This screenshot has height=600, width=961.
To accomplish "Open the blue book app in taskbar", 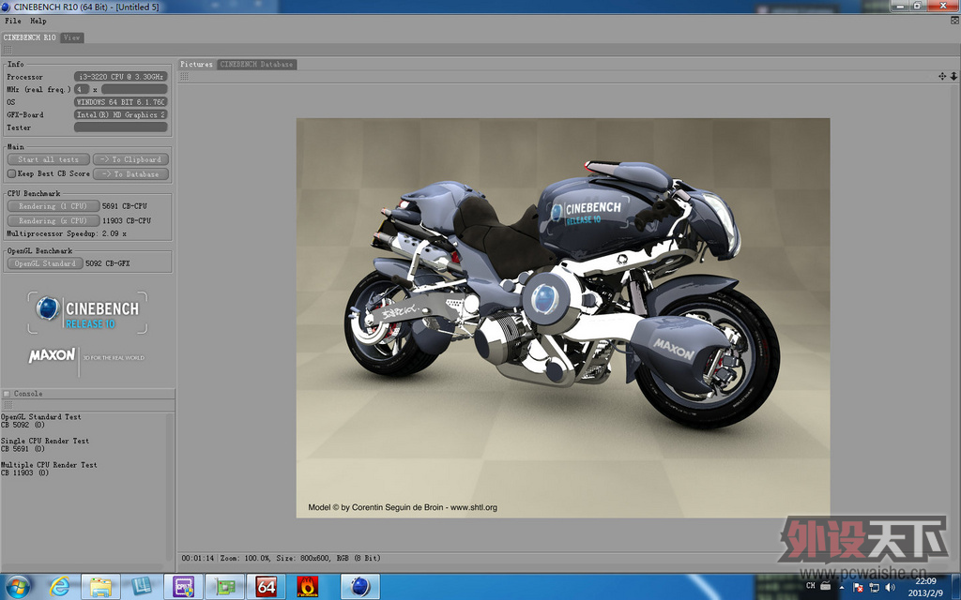I will pyautogui.click(x=142, y=587).
